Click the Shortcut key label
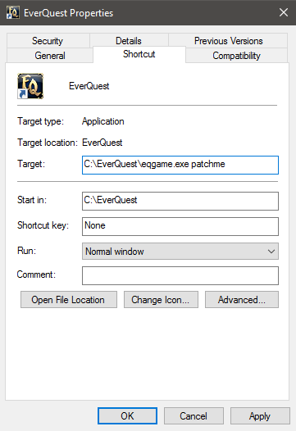This screenshot has height=431, width=296. 43,225
